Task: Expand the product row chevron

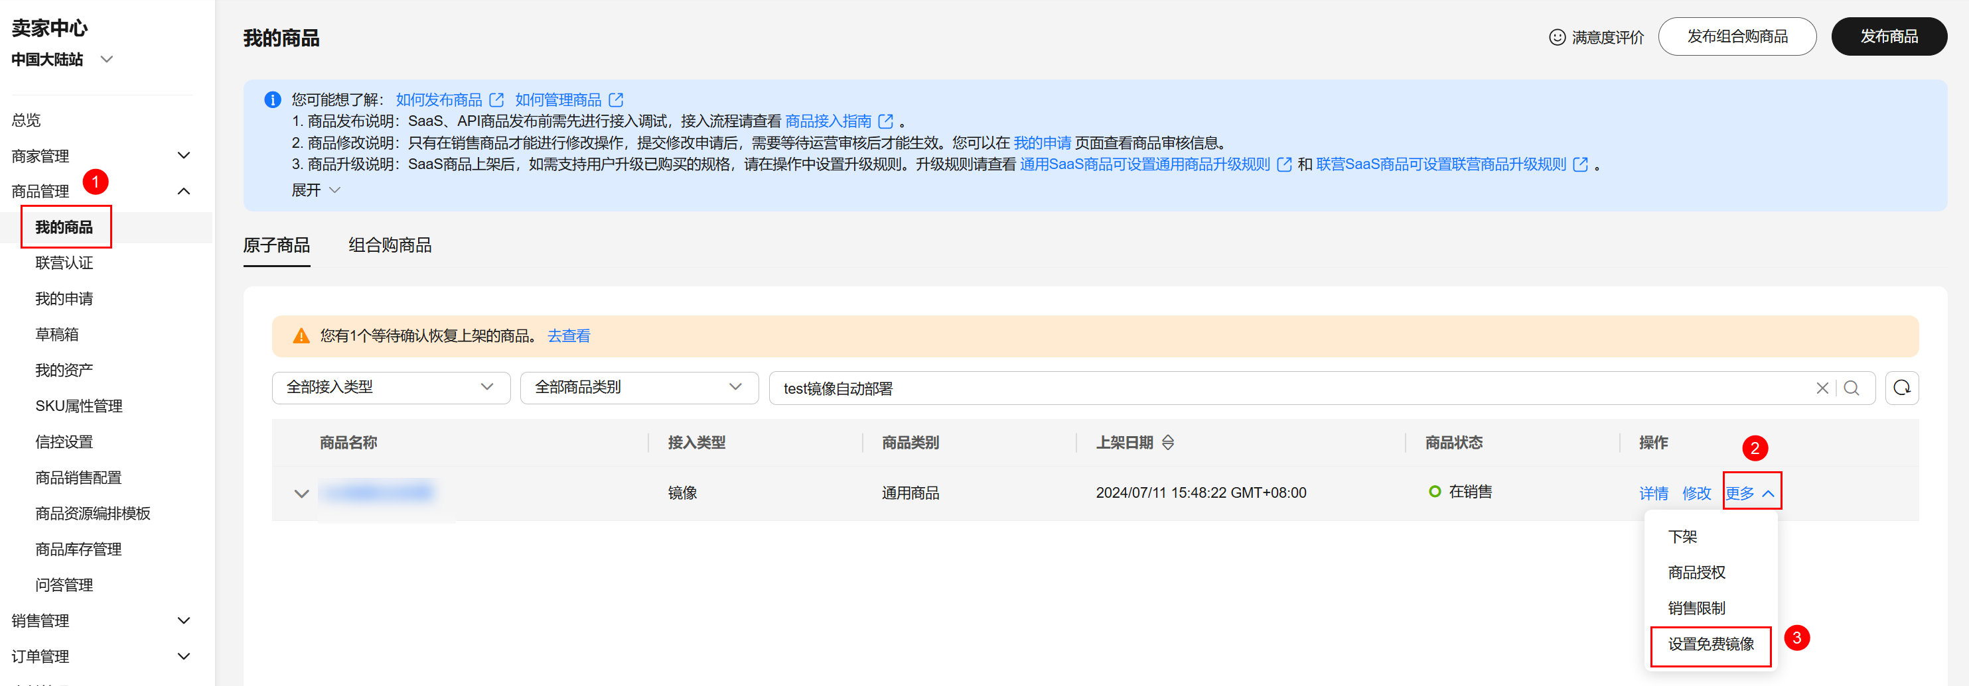Action: pos(301,494)
